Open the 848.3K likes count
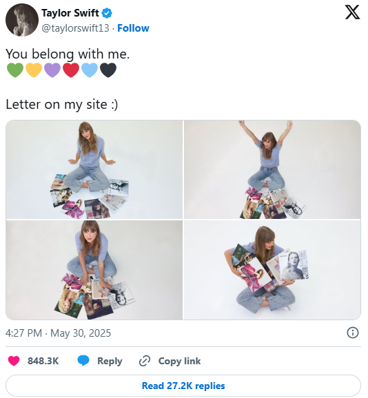The height and width of the screenshot is (398, 368). point(43,361)
